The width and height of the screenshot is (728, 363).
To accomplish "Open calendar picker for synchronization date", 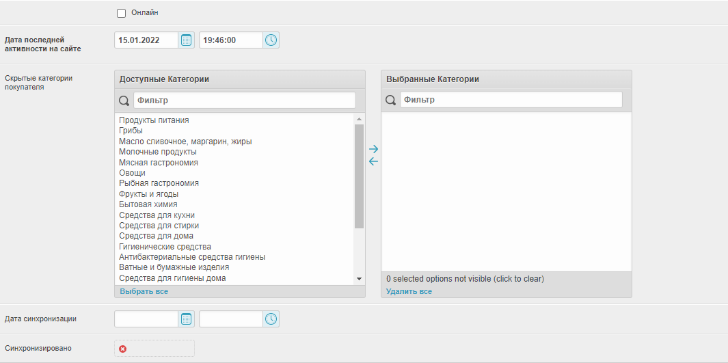I will 187,319.
